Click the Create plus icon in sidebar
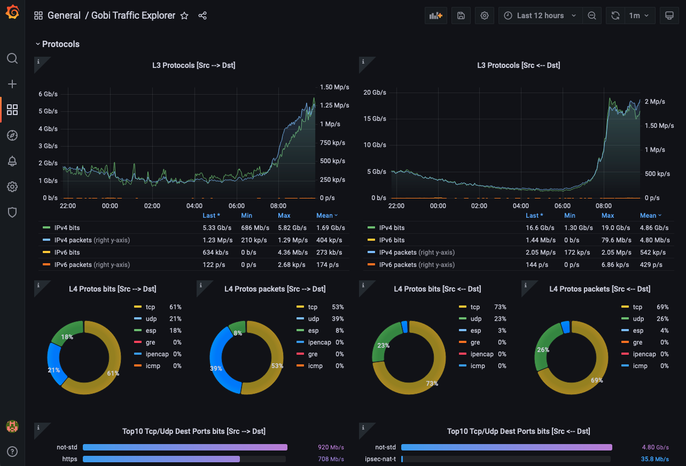 click(12, 84)
